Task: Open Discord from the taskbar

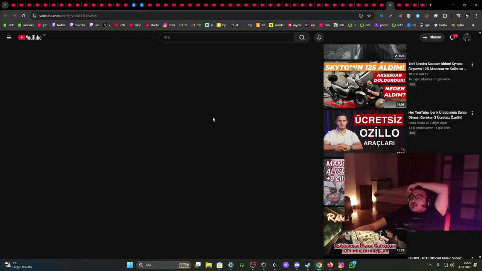Action: click(x=297, y=265)
